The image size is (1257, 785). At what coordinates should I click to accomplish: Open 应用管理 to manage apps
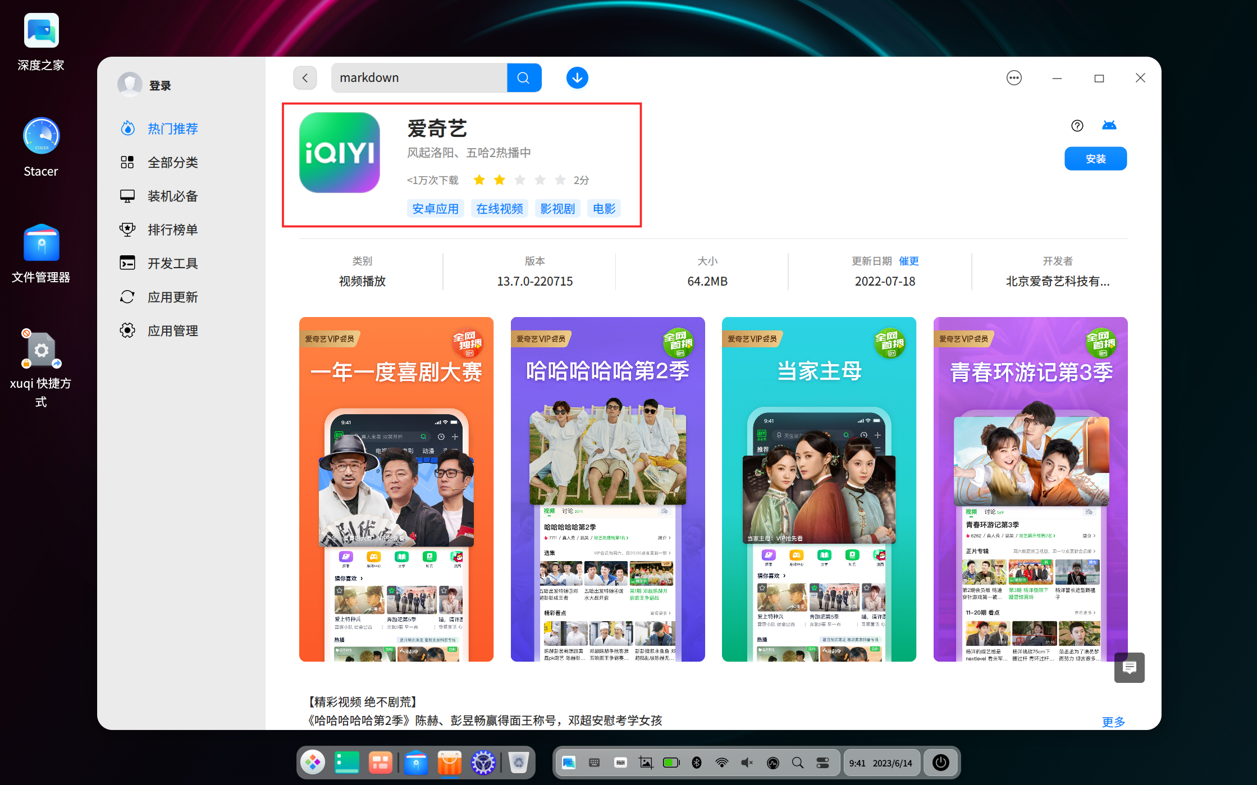point(172,330)
